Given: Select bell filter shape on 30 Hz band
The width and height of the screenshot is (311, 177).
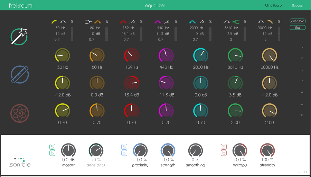Looking at the screenshot, I should click(x=63, y=21).
